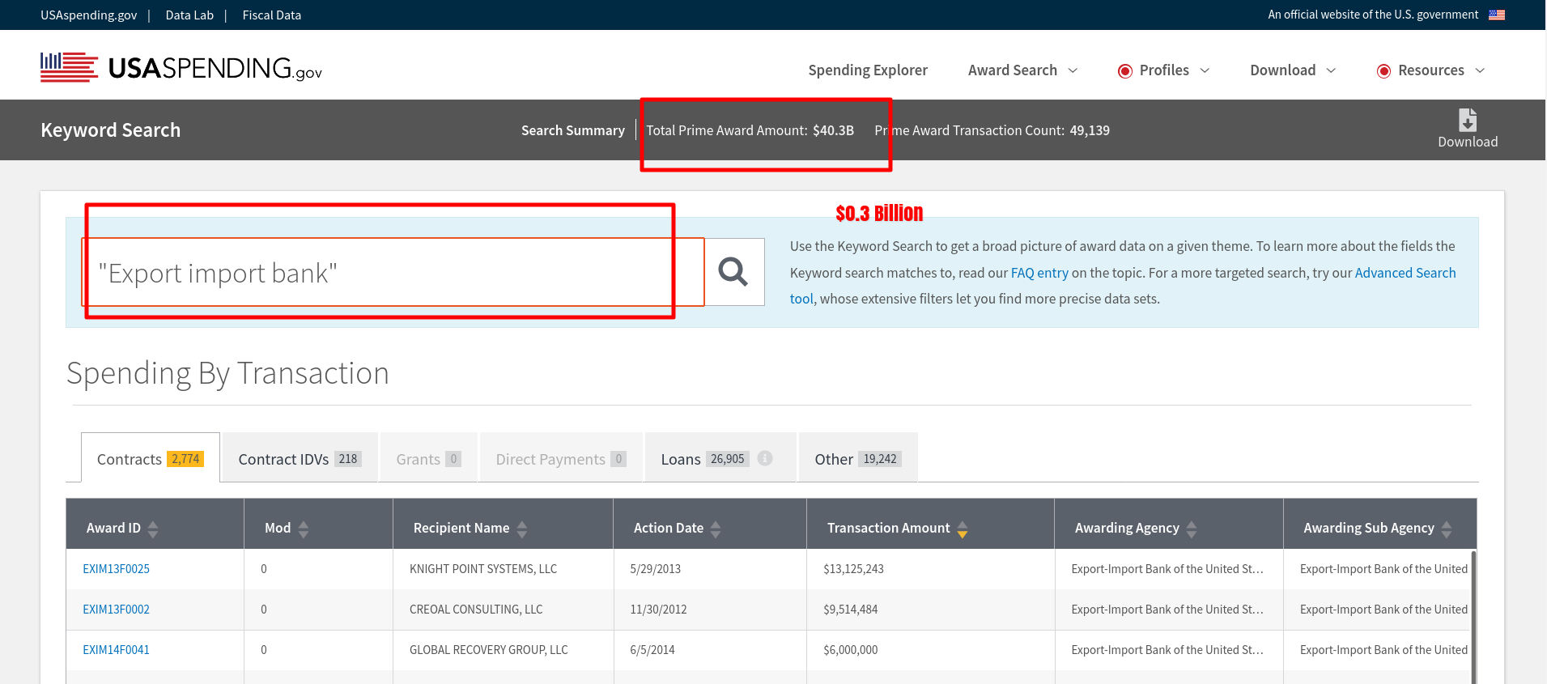Image resolution: width=1547 pixels, height=684 pixels.
Task: Click the USAspending.gov logo
Action: tap(181, 69)
